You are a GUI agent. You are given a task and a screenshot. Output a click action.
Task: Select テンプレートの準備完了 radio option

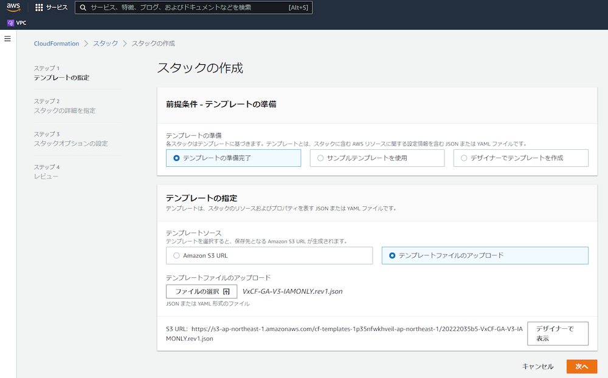(x=177, y=158)
